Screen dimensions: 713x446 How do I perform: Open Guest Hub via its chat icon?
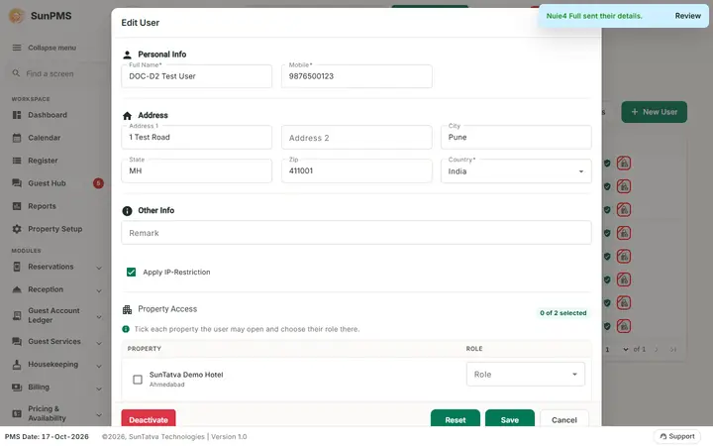click(x=17, y=183)
